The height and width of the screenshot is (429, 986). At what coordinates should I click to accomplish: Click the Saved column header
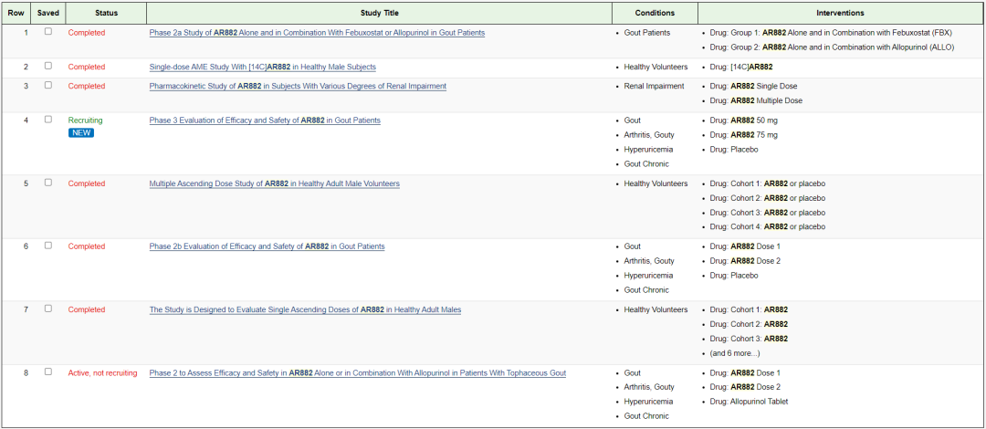coord(48,13)
